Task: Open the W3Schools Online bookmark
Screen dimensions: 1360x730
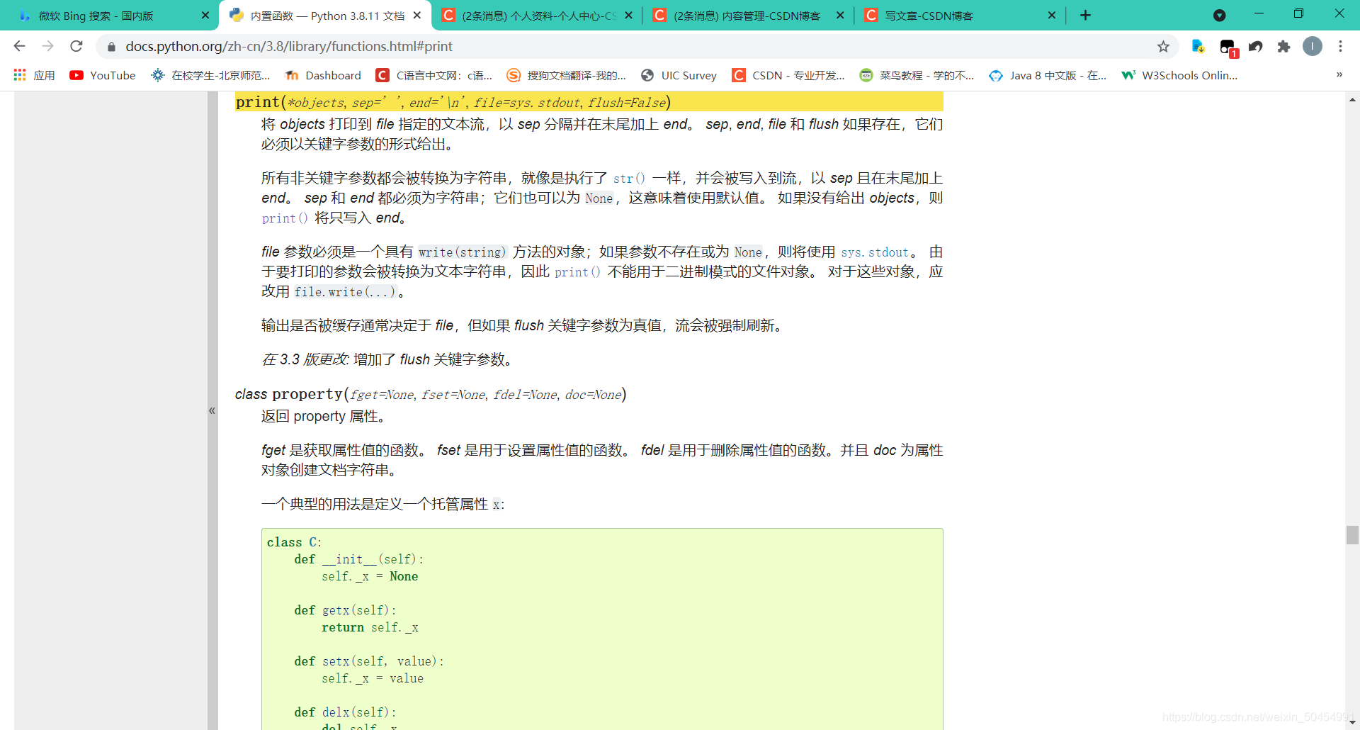Action: pyautogui.click(x=1179, y=75)
